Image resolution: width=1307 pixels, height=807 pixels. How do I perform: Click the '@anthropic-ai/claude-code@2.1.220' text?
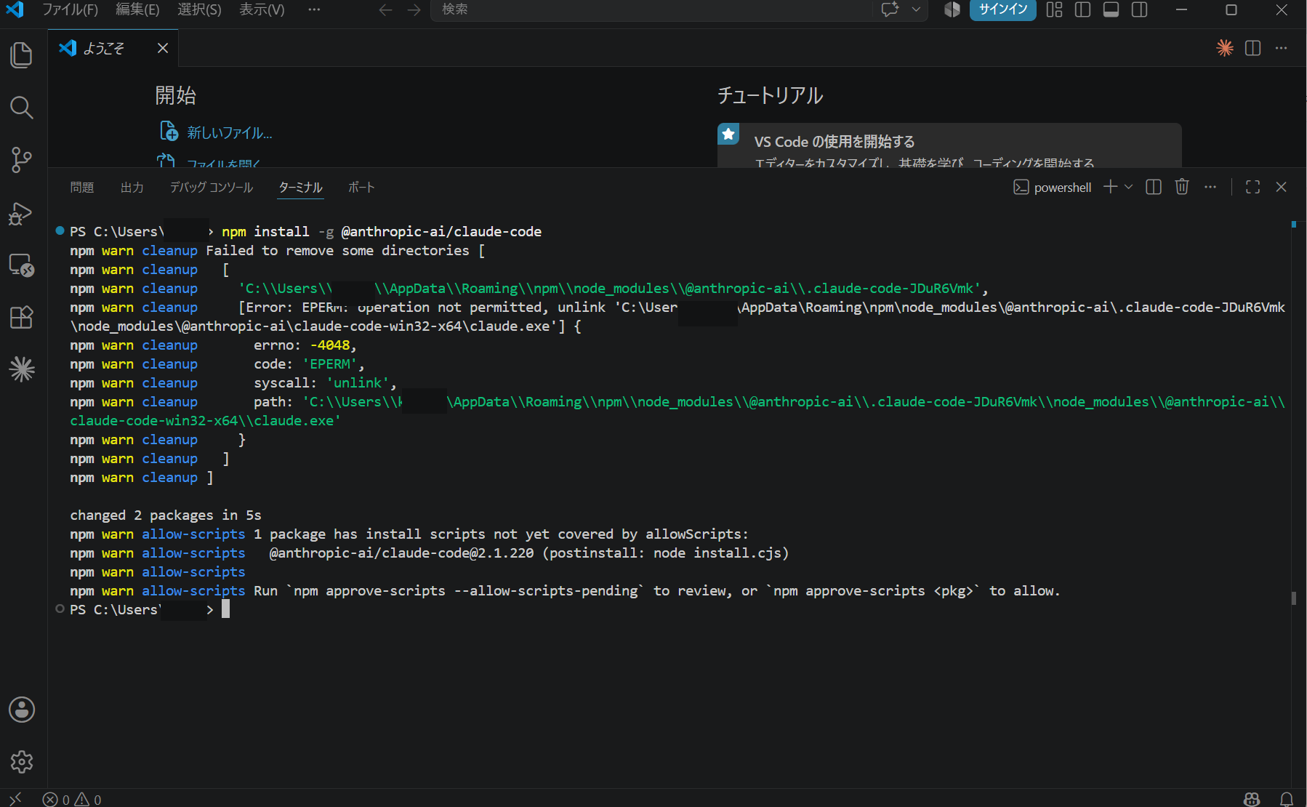(401, 553)
